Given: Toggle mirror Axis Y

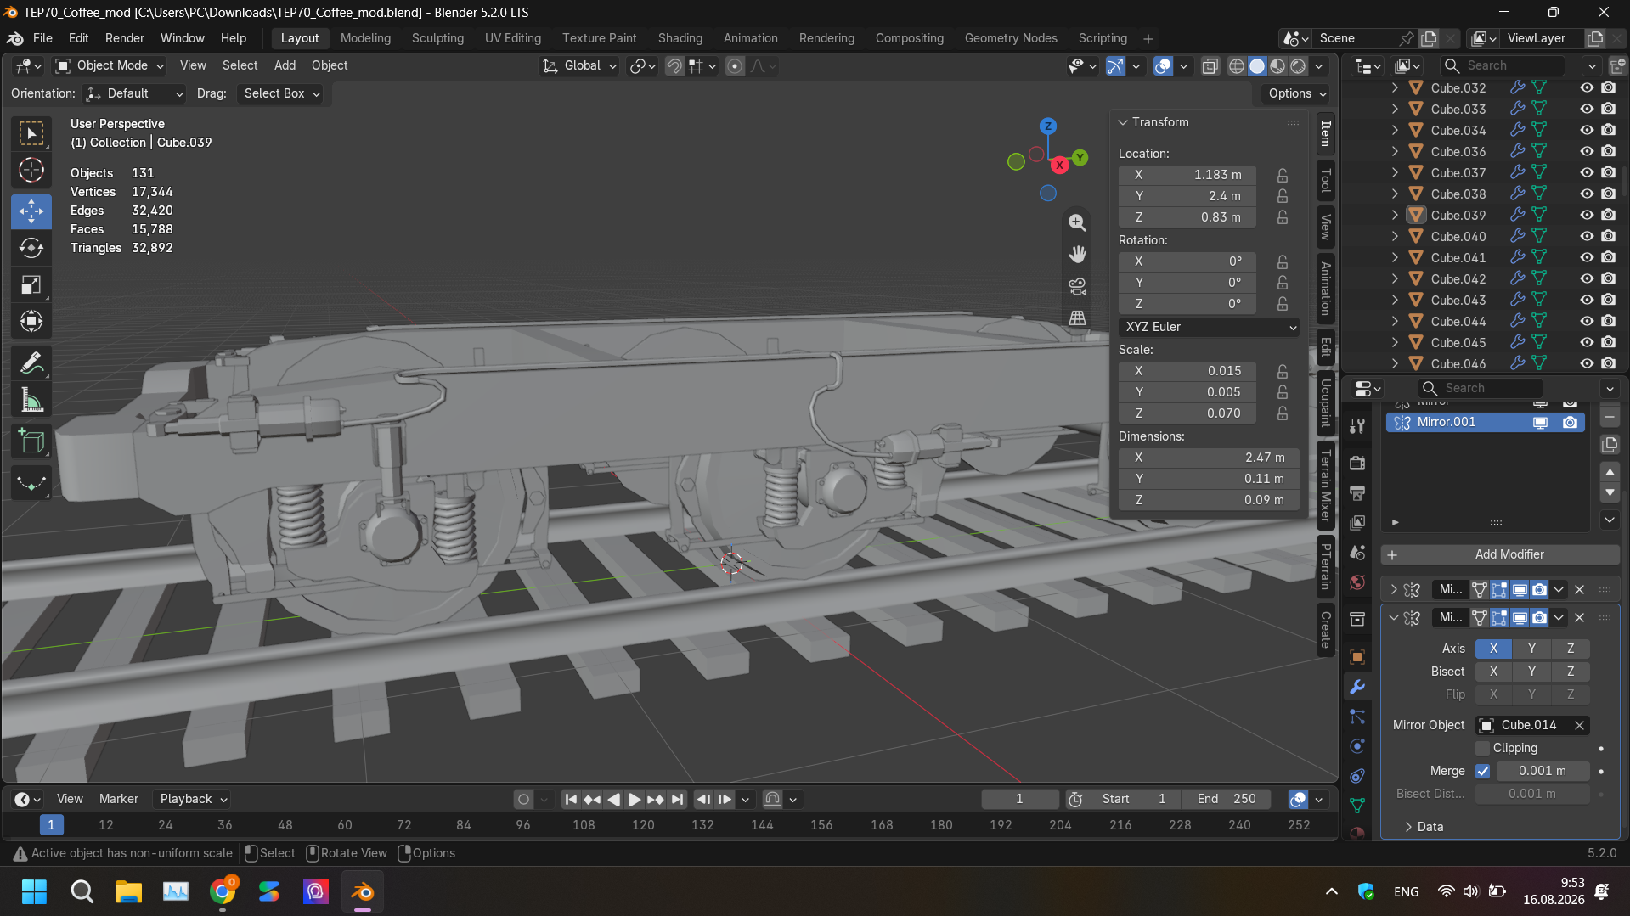Looking at the screenshot, I should tap(1531, 649).
